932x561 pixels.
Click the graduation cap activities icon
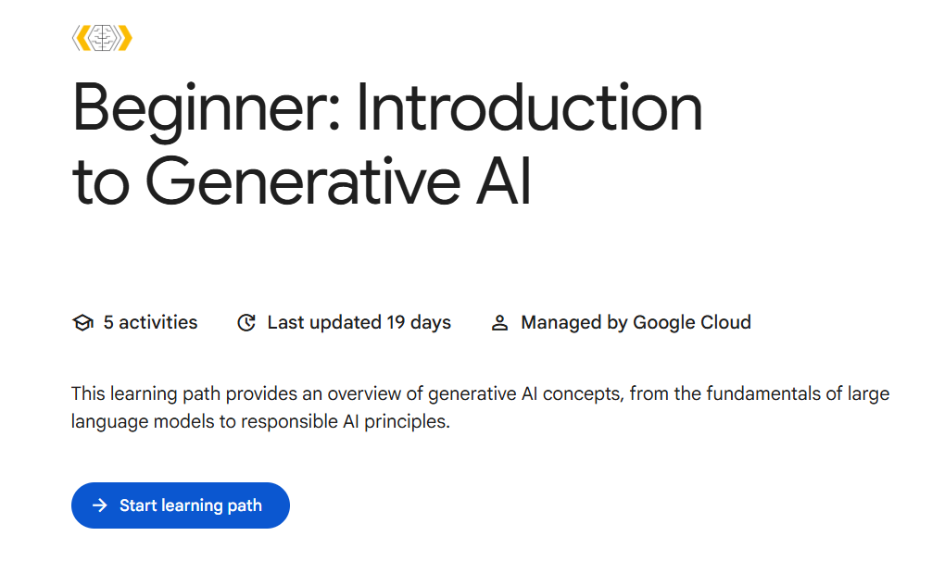[x=82, y=323]
